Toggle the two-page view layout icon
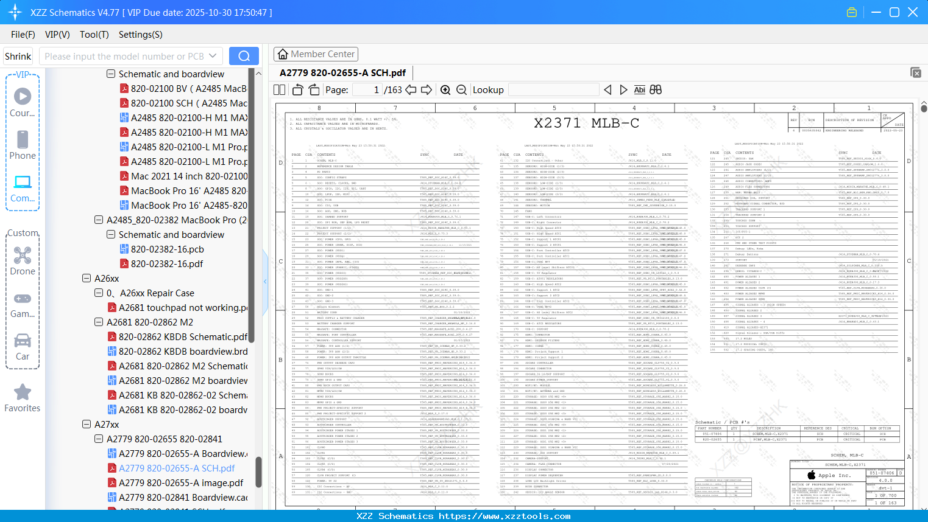This screenshot has height=522, width=928. pos(279,90)
